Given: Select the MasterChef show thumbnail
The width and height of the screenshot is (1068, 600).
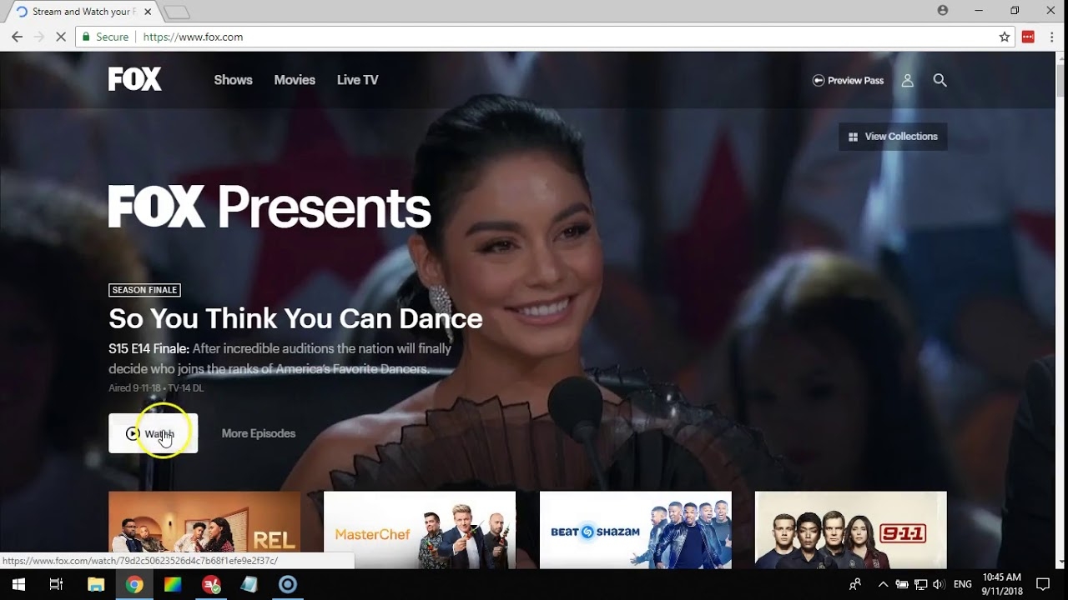Looking at the screenshot, I should point(419,530).
